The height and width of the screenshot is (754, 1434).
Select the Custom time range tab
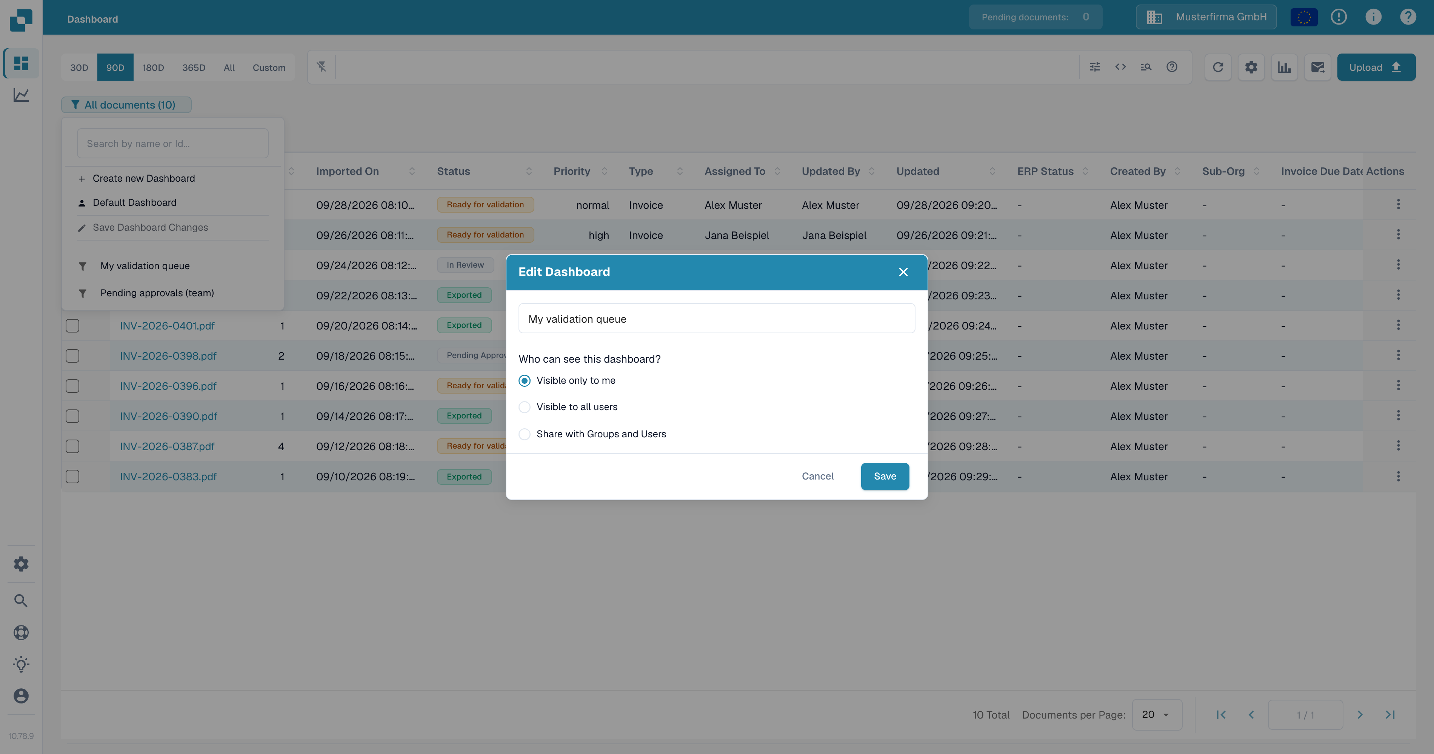pyautogui.click(x=269, y=67)
